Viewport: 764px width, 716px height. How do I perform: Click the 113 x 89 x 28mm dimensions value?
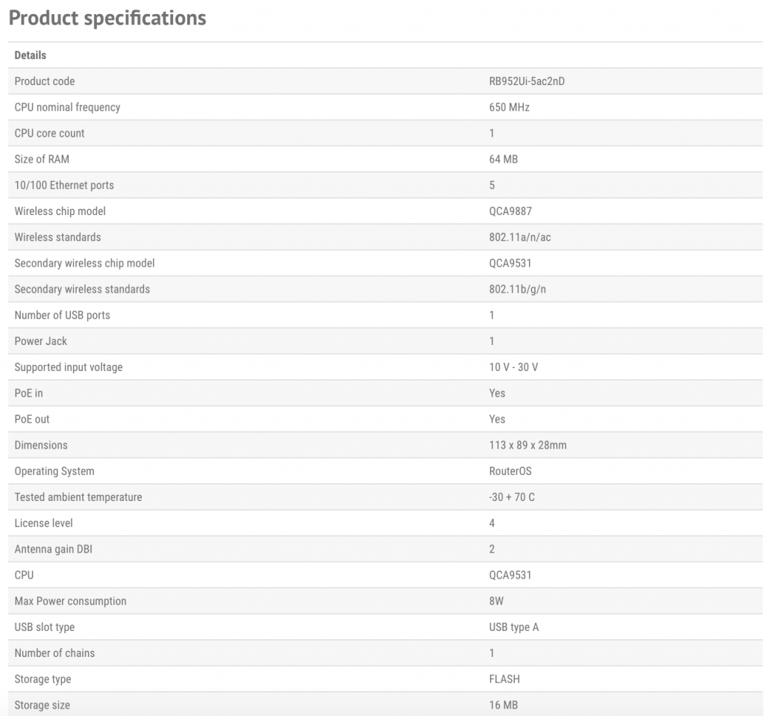click(527, 445)
